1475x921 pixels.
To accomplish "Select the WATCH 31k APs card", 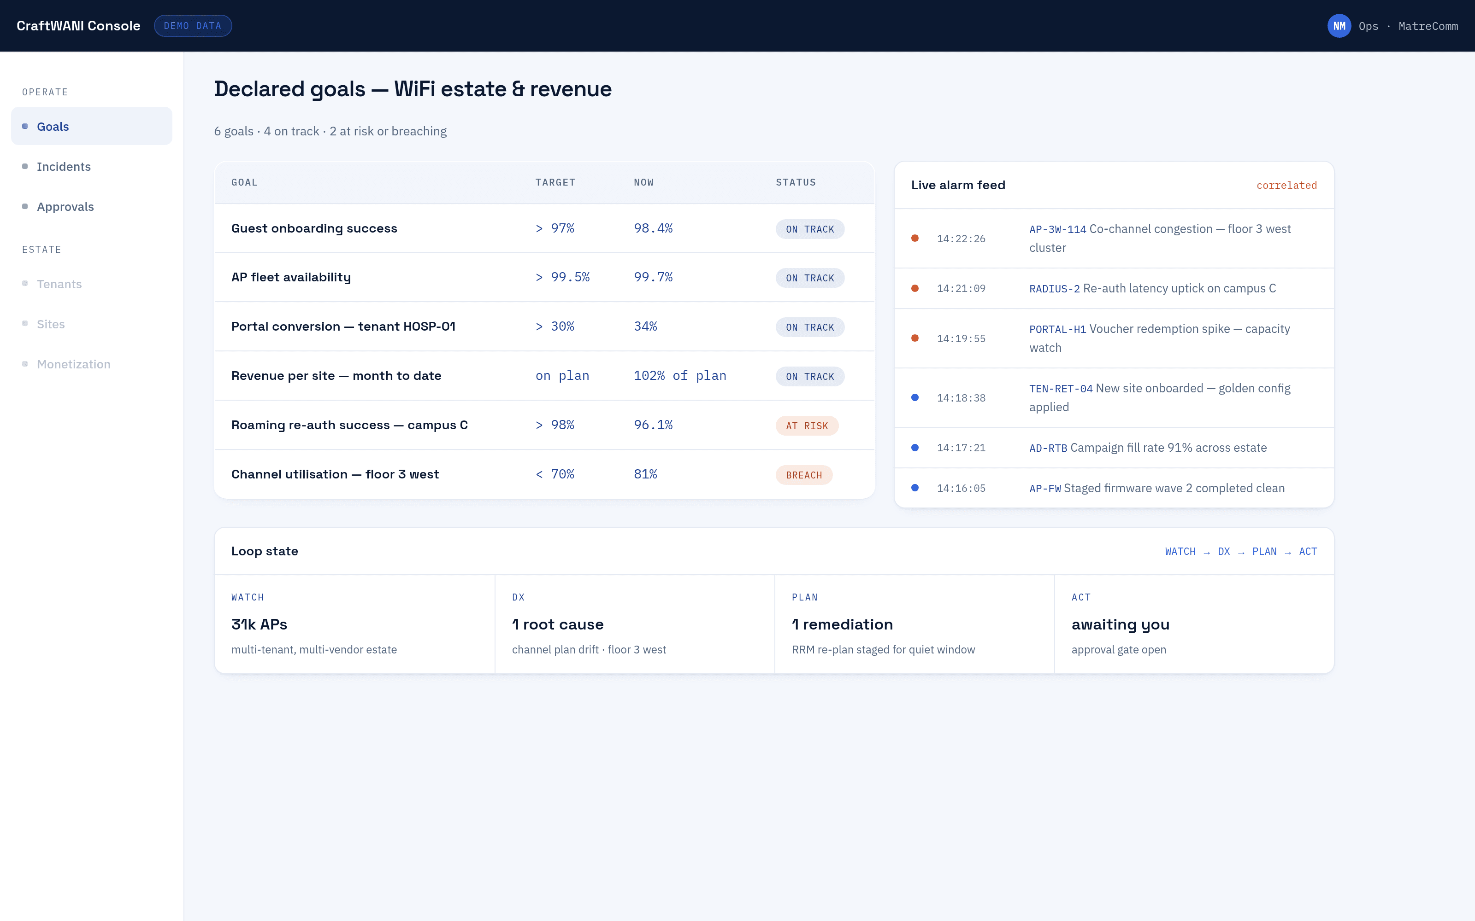I will tap(355, 624).
